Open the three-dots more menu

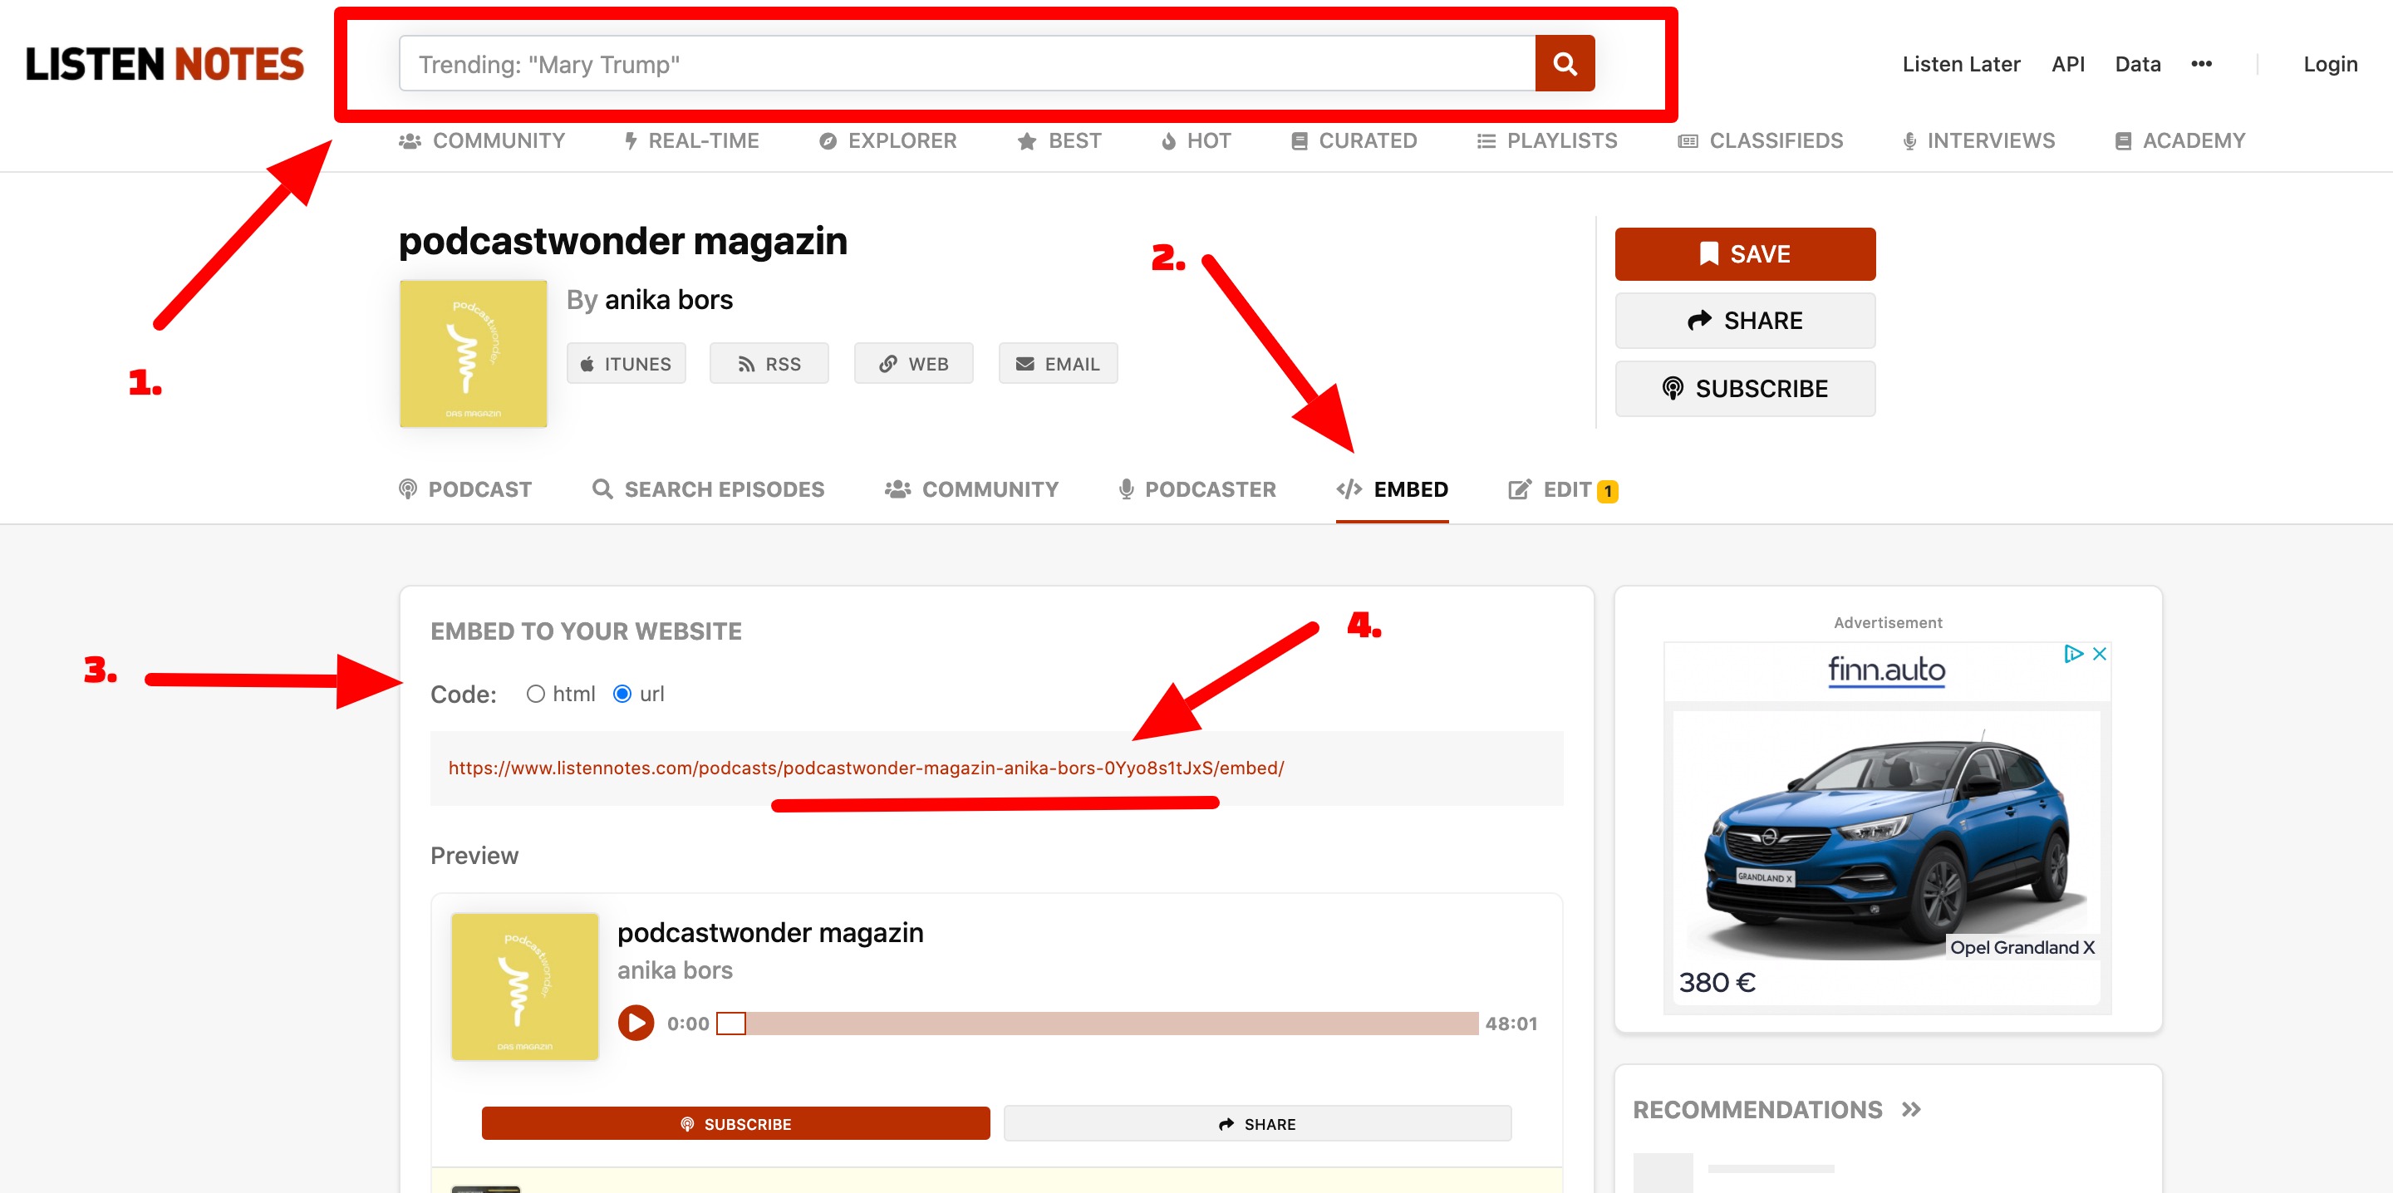click(x=2201, y=64)
